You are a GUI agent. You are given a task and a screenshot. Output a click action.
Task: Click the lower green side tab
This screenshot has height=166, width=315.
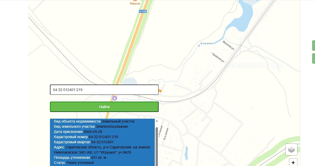click(x=313, y=58)
